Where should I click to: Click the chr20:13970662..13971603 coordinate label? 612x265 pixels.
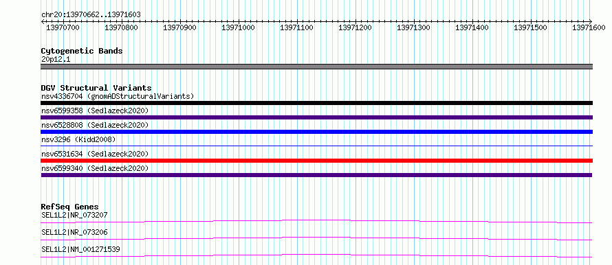pyautogui.click(x=91, y=14)
